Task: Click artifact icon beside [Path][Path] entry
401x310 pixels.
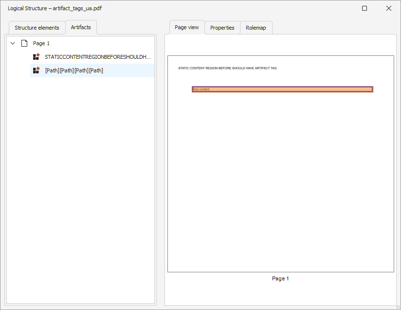Action: 36,70
